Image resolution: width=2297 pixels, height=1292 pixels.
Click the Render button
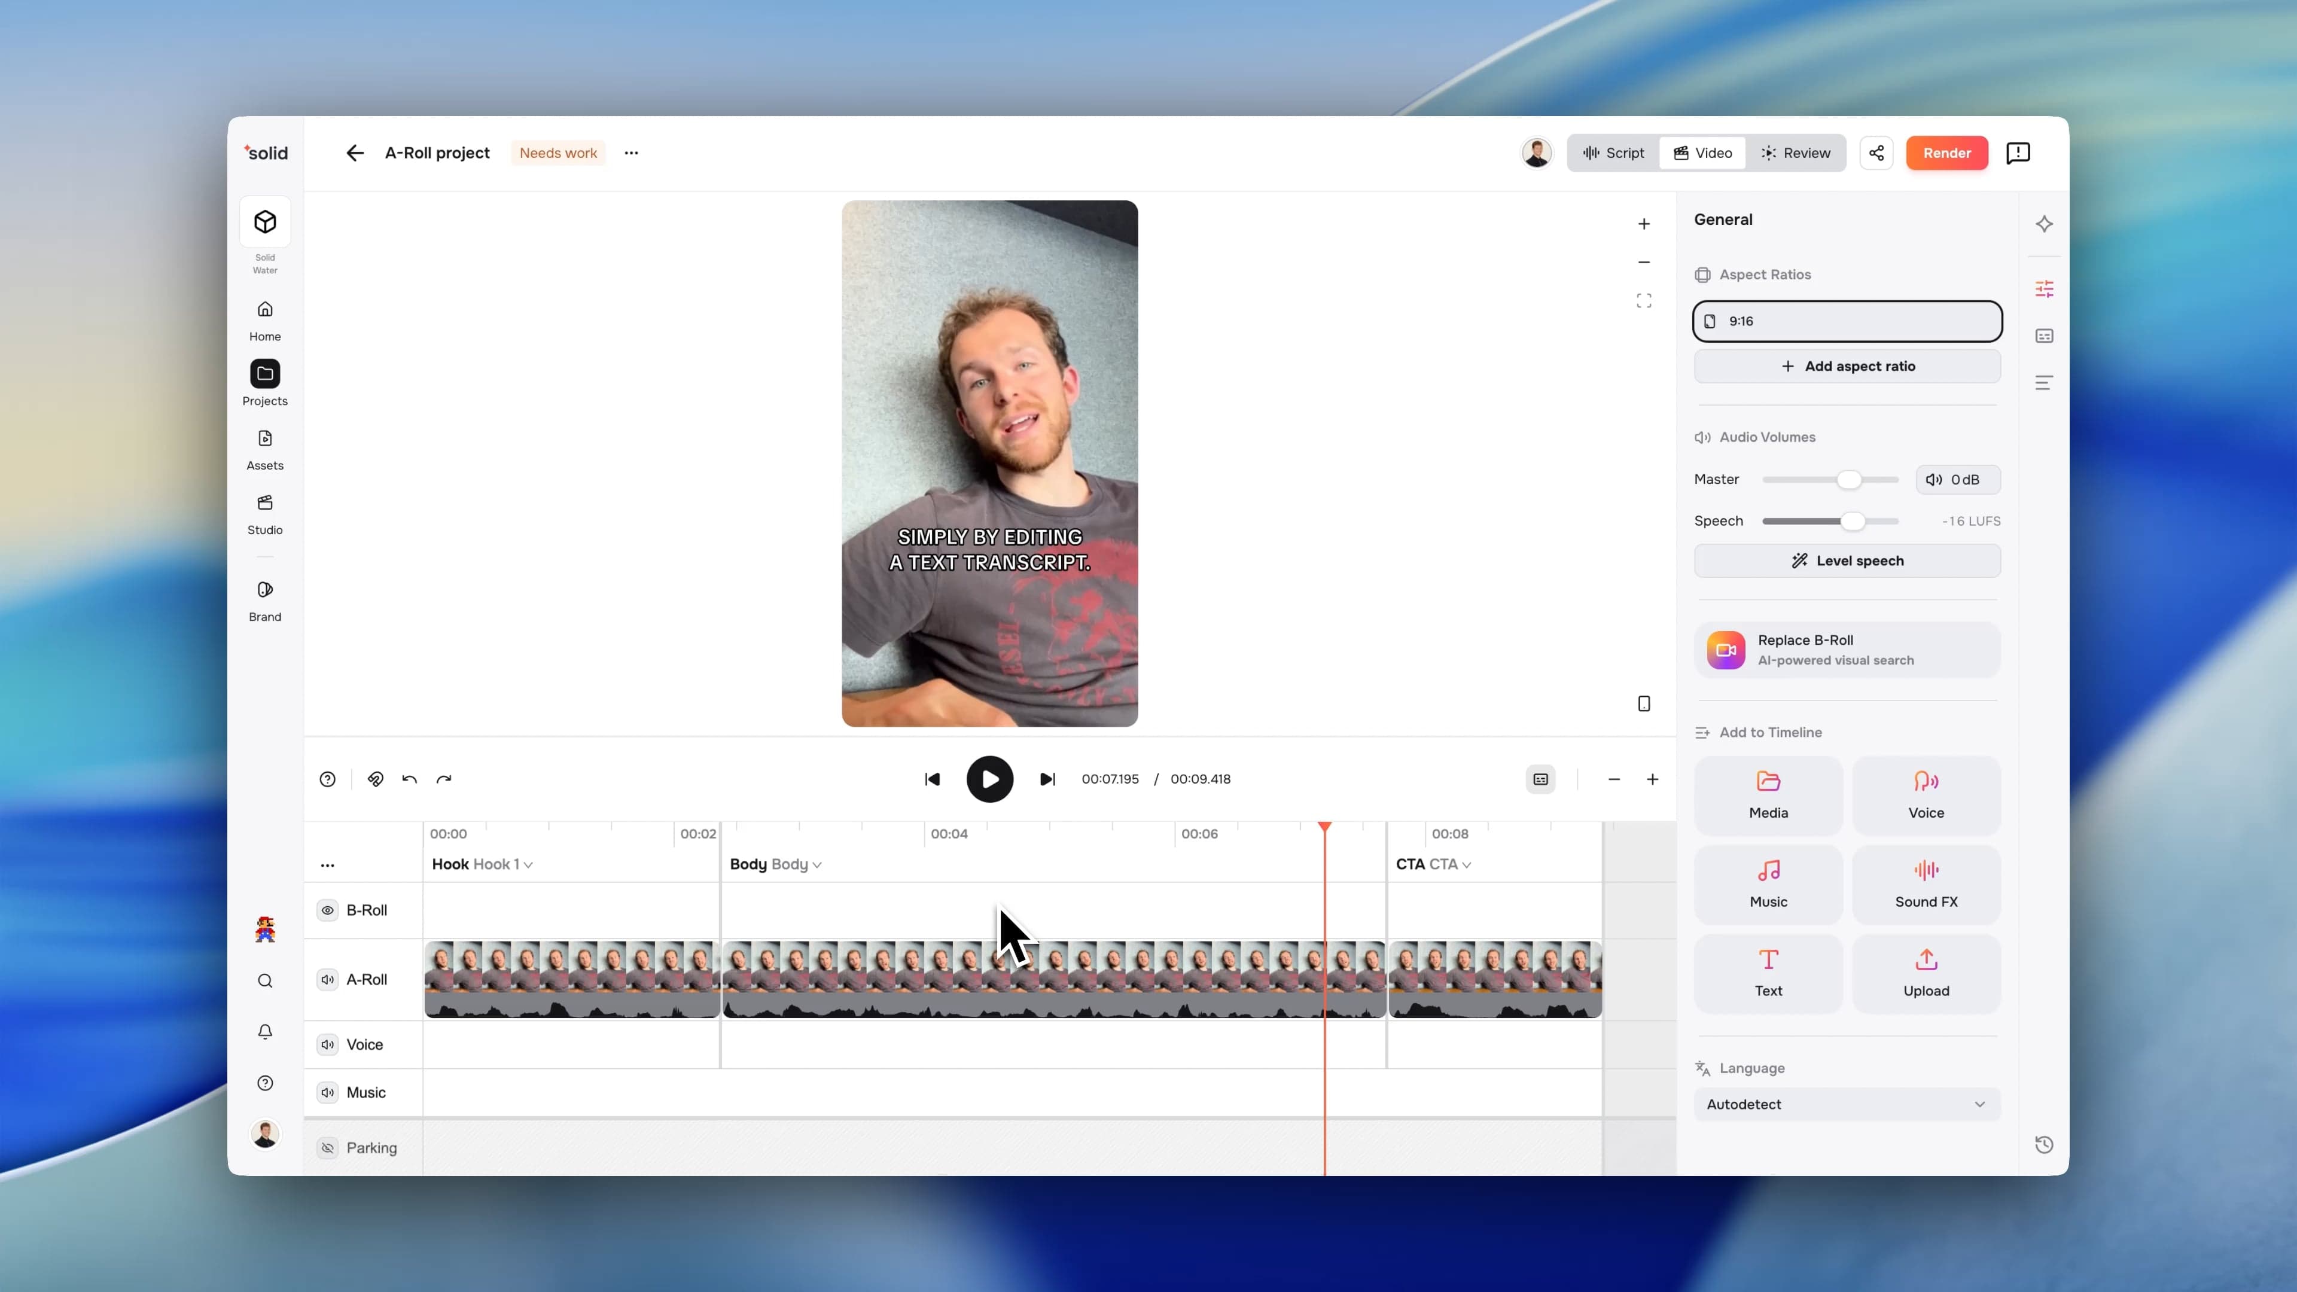coord(1946,153)
